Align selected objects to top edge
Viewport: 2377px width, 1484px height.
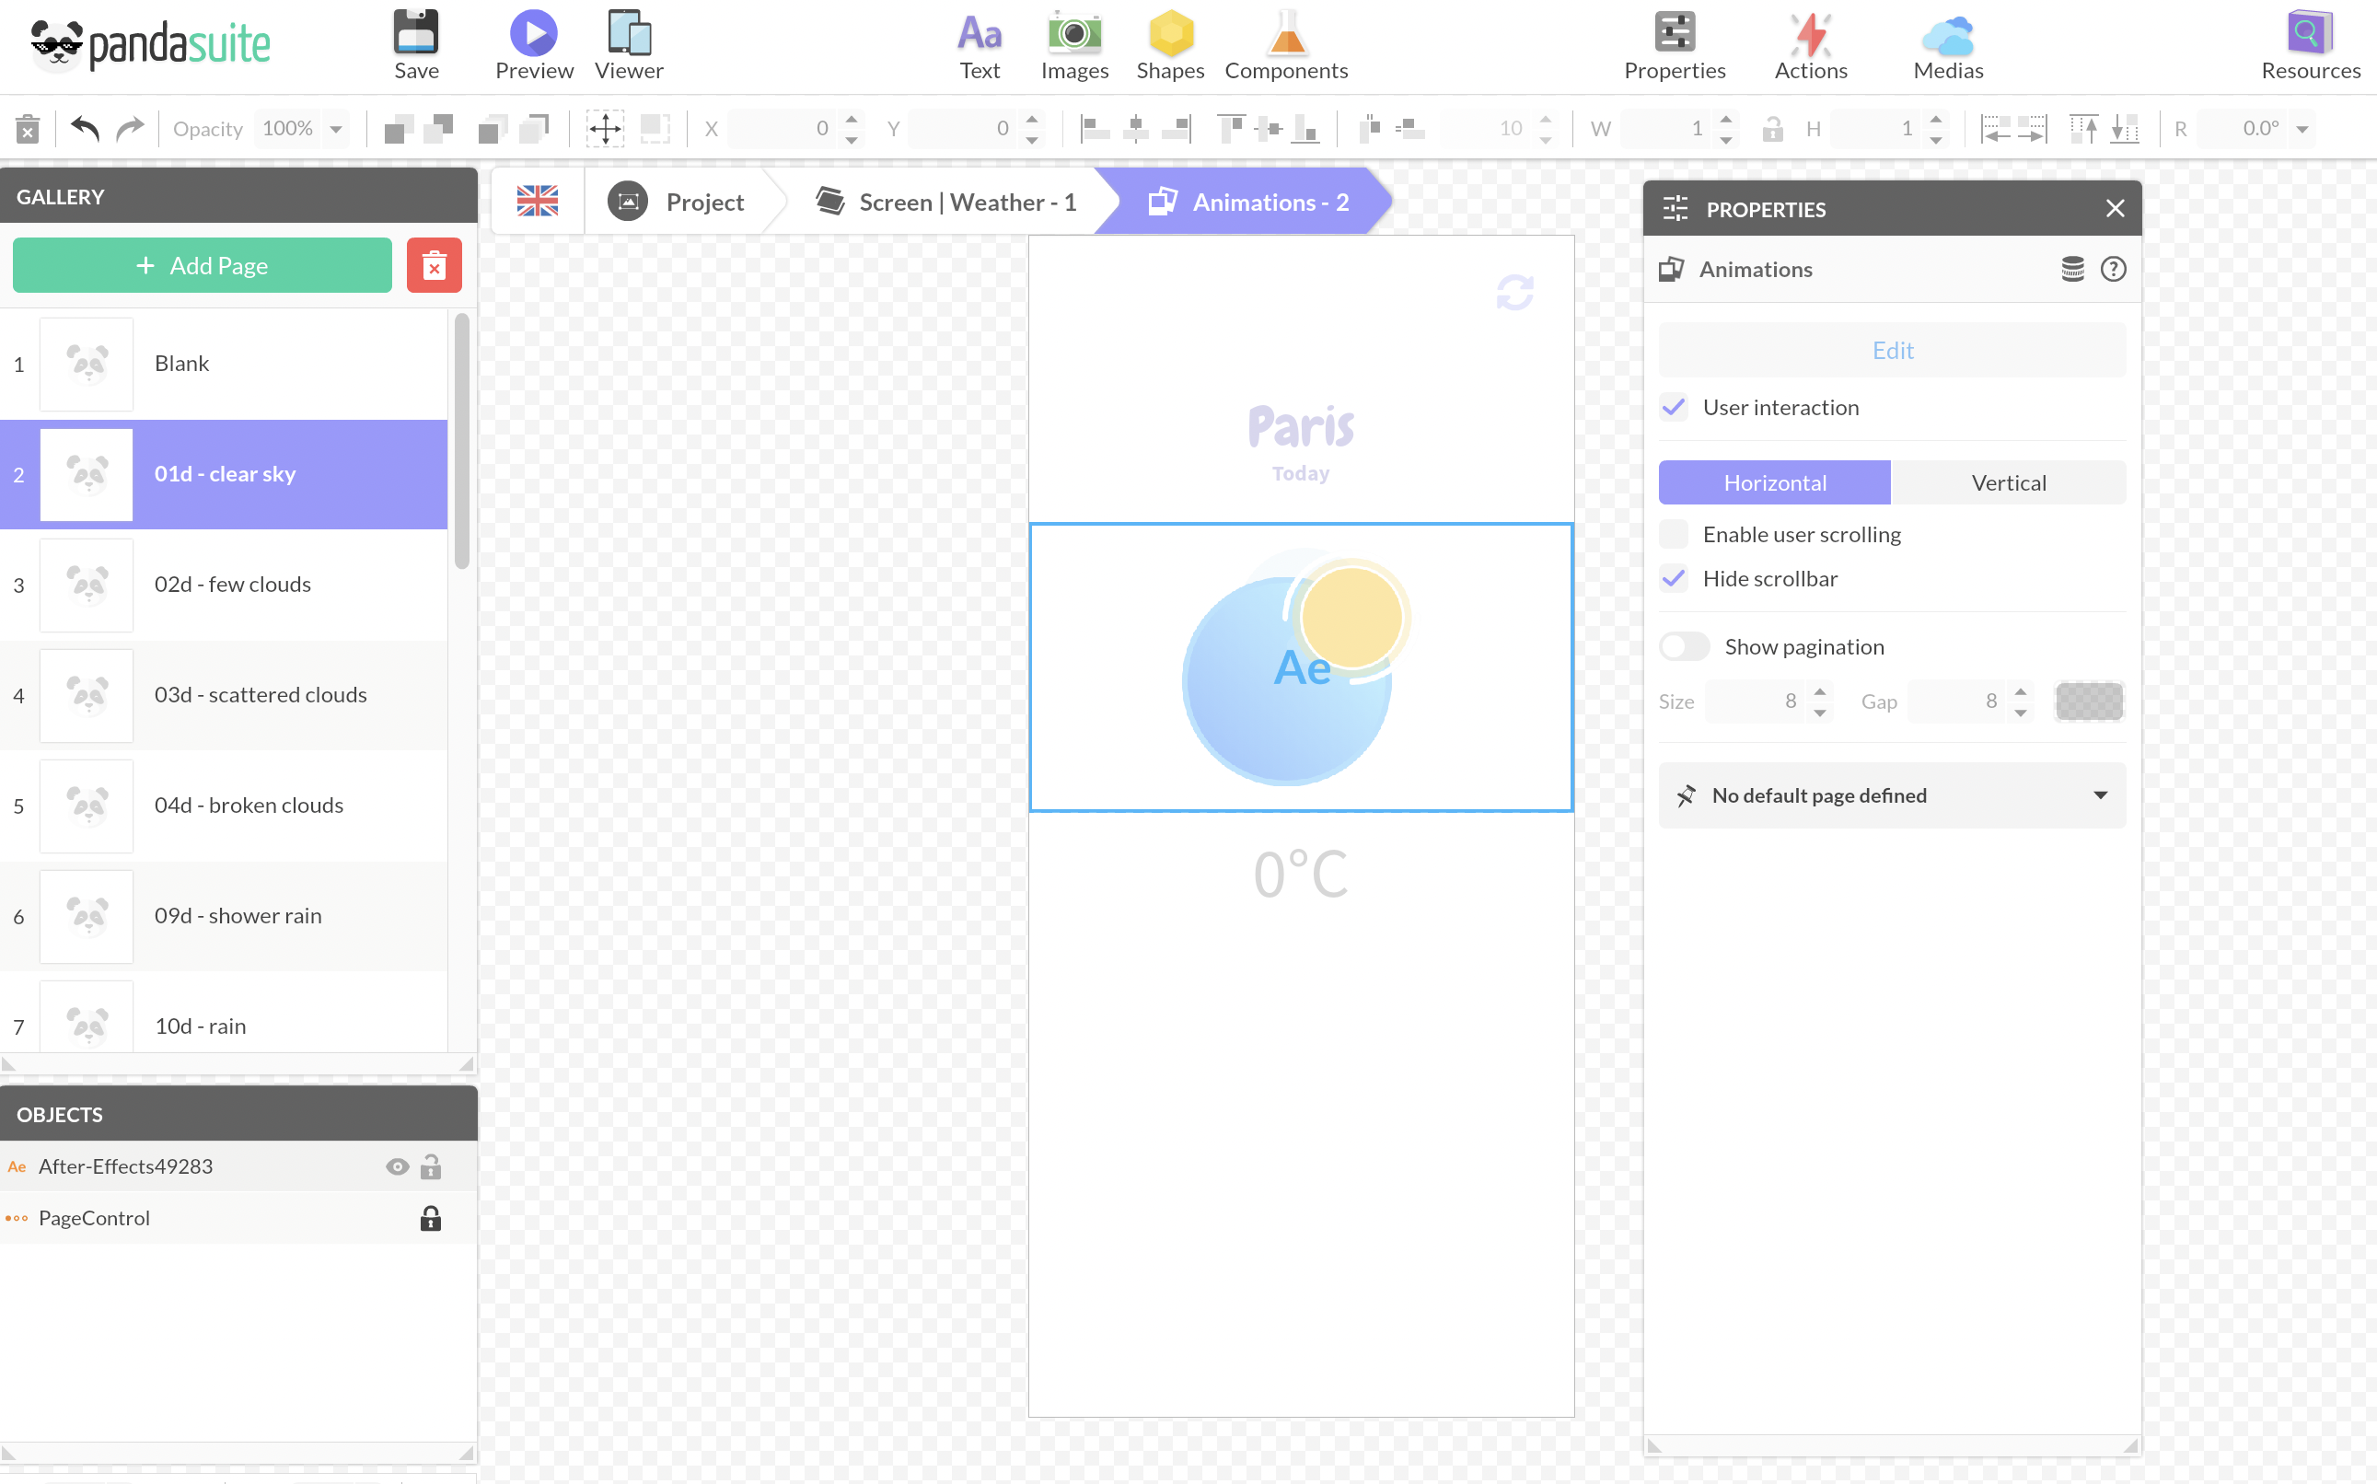[1231, 129]
